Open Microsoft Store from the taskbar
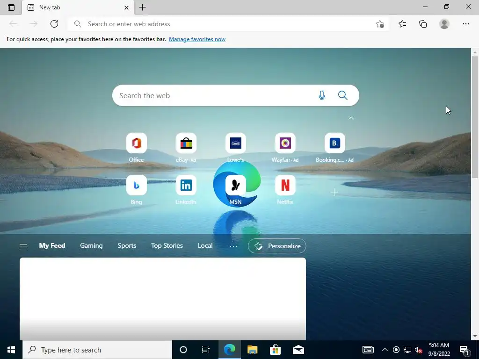This screenshot has width=479, height=359. tap(275, 350)
